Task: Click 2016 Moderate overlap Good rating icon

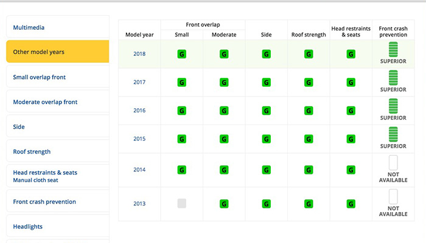Action: tap(224, 111)
